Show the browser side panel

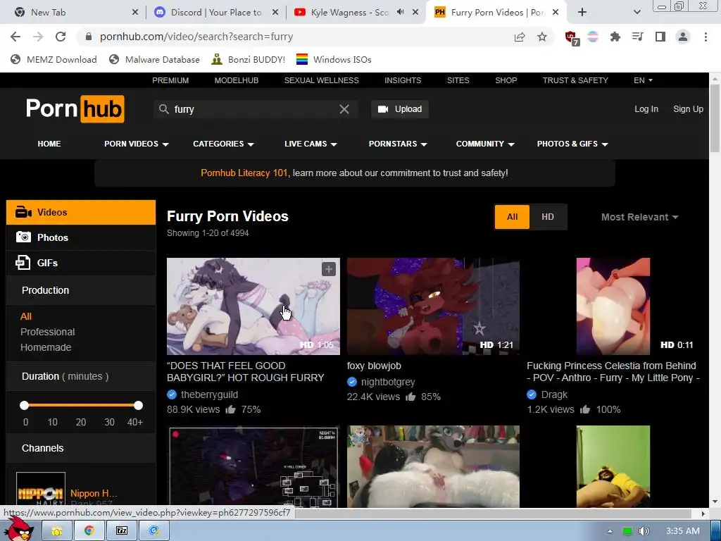[660, 37]
